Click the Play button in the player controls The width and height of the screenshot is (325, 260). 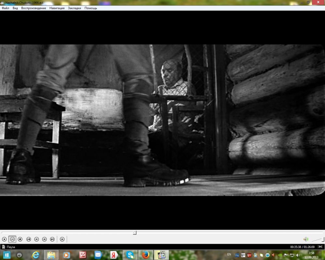tap(4, 239)
